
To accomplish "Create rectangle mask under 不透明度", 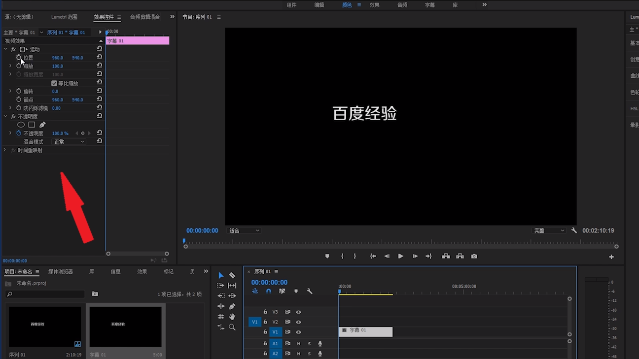I will (x=32, y=125).
